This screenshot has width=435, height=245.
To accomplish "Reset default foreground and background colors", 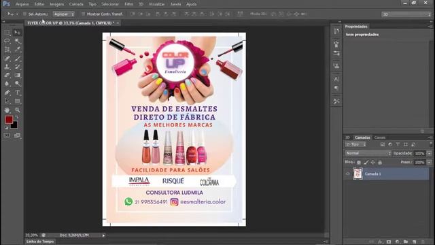I will pos(6,128).
